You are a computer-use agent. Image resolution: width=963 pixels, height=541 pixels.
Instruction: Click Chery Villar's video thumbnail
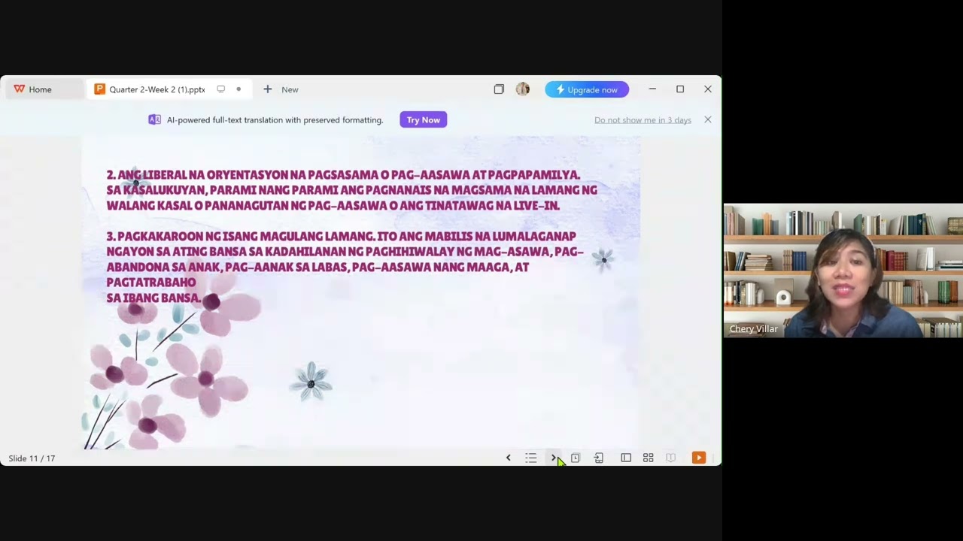pyautogui.click(x=843, y=270)
